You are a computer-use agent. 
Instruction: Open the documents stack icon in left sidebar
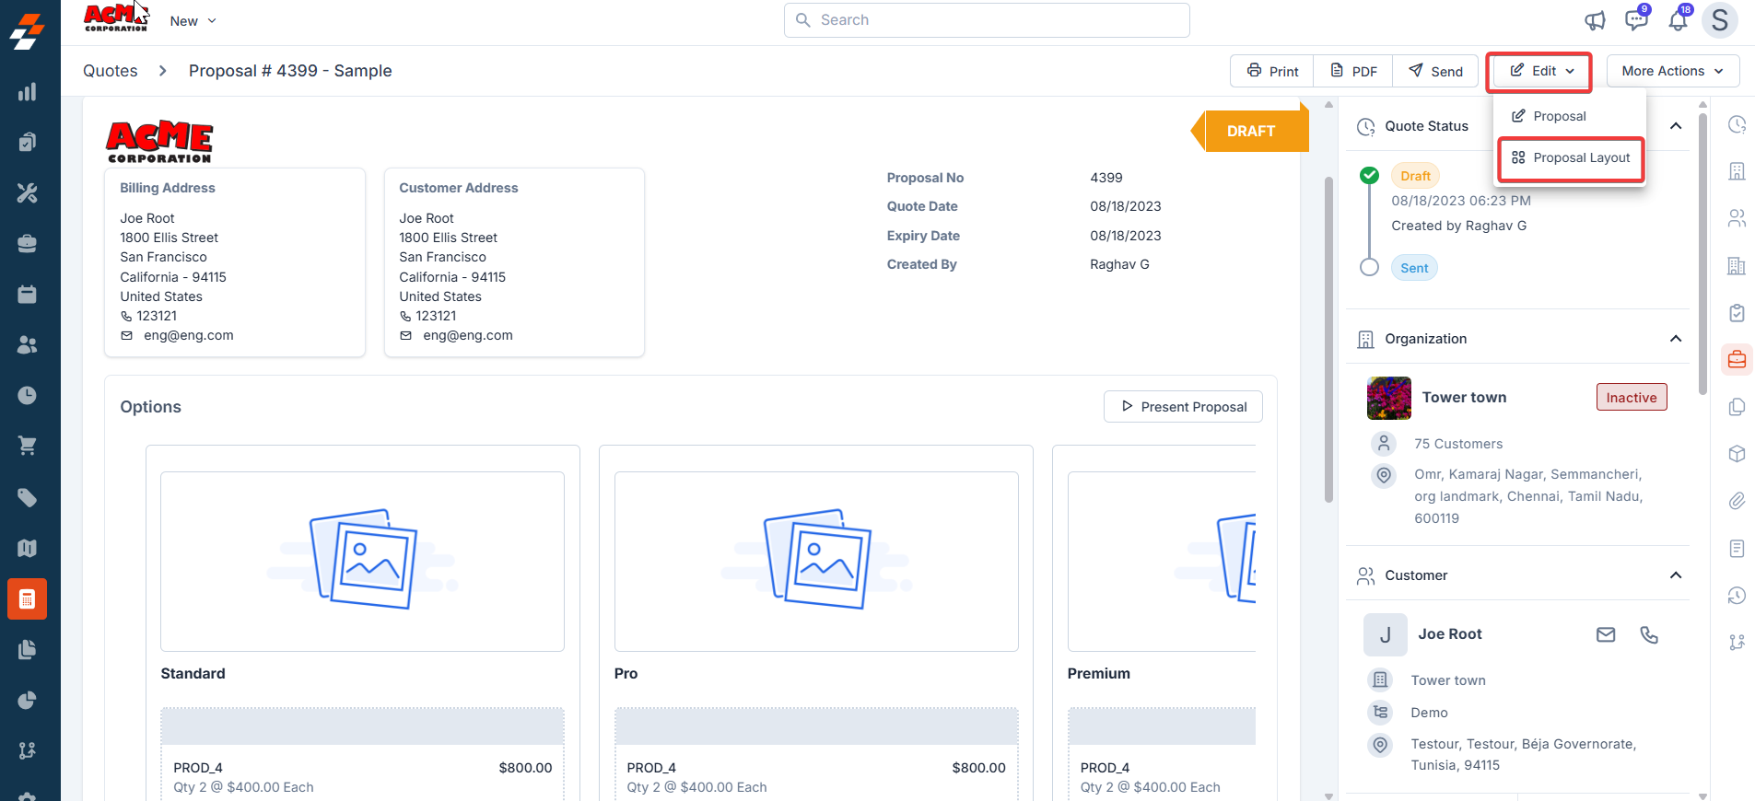coord(28,650)
